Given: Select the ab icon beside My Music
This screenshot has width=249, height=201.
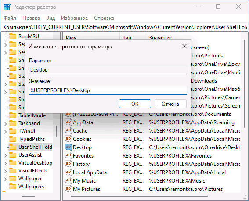Looking at the screenshot, I should (68, 180).
